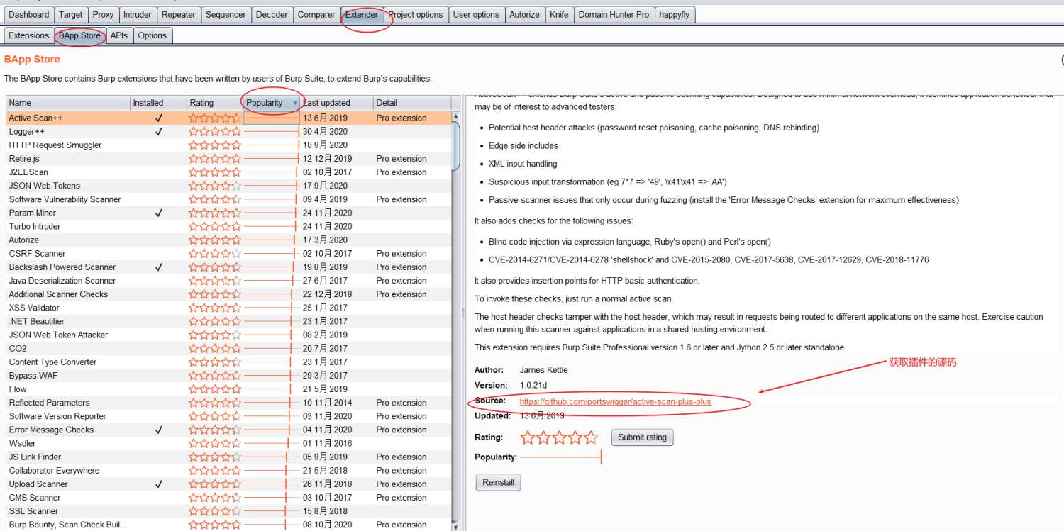
Task: Click the Upload Scanner installed checkmark
Action: coord(159,484)
